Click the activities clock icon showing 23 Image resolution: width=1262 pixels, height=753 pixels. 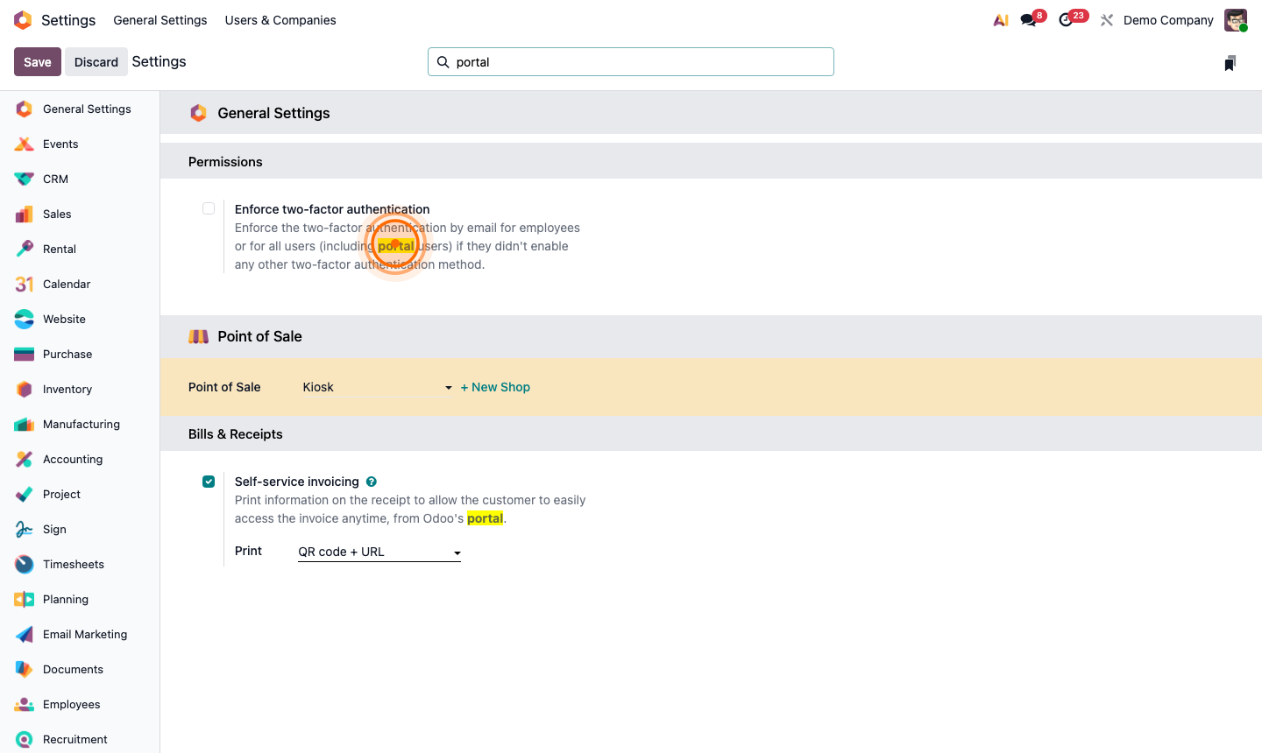click(x=1066, y=19)
